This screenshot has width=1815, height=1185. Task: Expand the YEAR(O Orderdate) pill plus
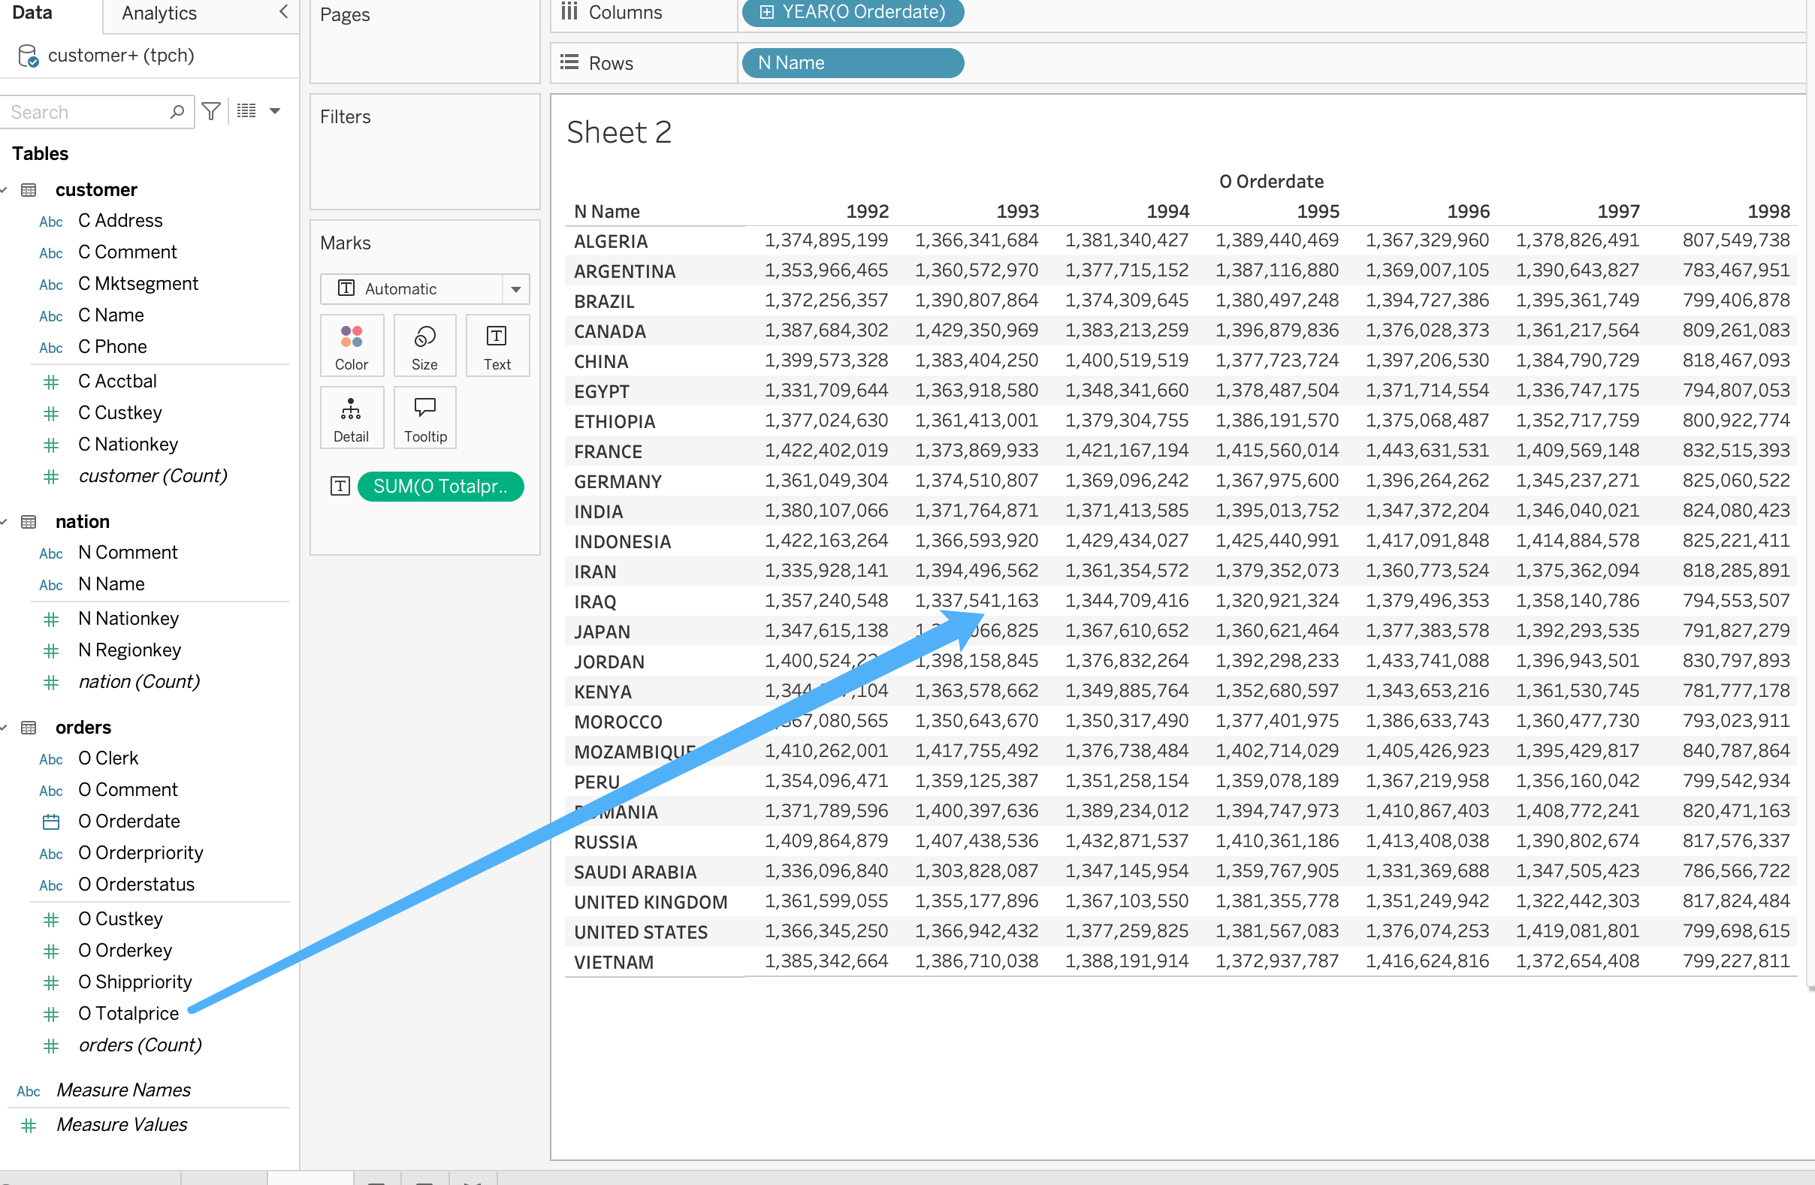(766, 12)
